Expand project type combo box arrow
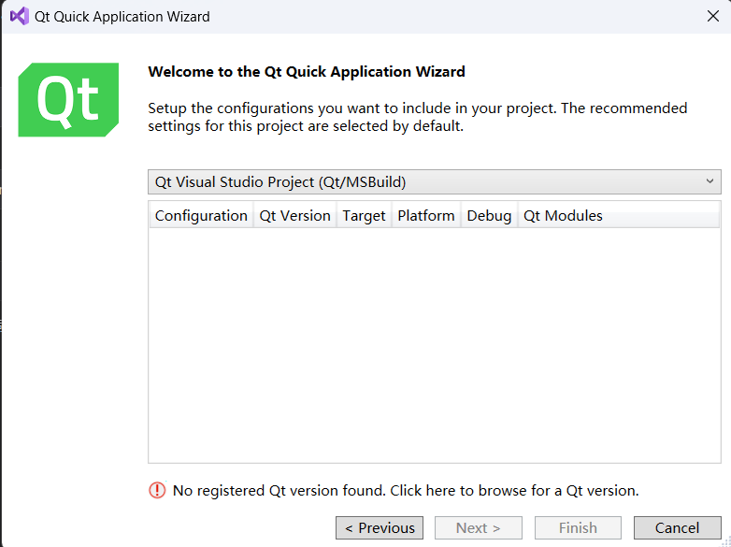This screenshot has height=547, width=731. tap(709, 181)
